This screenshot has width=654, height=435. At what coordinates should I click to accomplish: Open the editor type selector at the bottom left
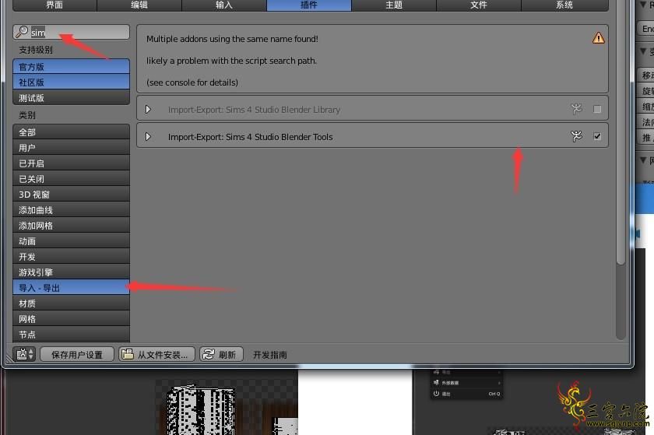click(x=25, y=354)
